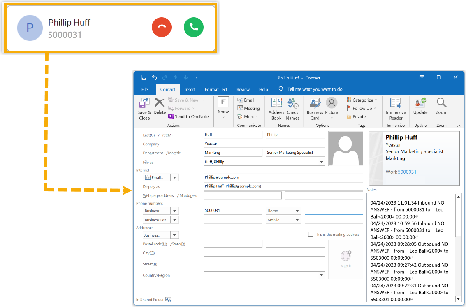Image resolution: width=466 pixels, height=307 pixels.
Task: Check 'This is the mailing address'
Action: tap(311, 234)
